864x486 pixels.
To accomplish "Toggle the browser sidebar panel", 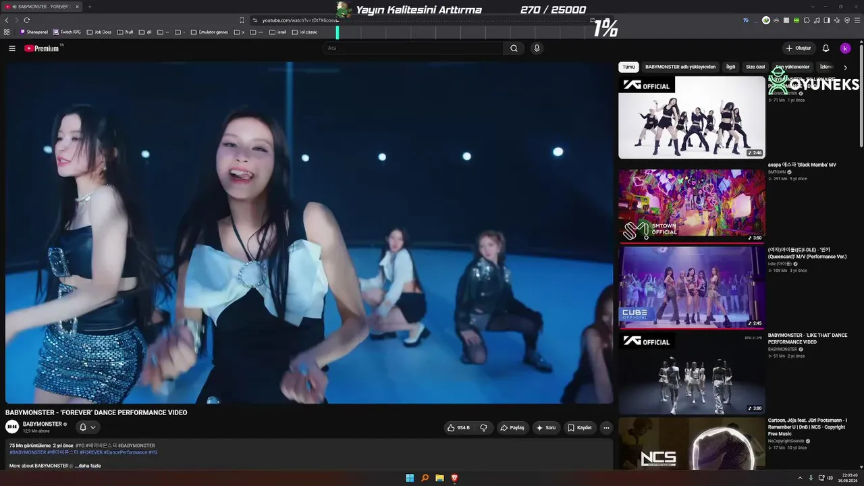I will tap(827, 20).
